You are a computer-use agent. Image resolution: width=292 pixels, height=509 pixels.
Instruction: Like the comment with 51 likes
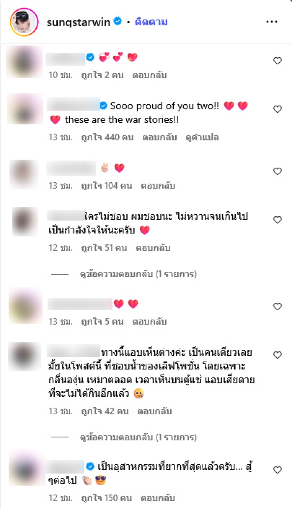pyautogui.click(x=278, y=220)
